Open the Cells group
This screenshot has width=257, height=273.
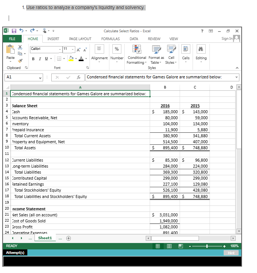(x=186, y=49)
